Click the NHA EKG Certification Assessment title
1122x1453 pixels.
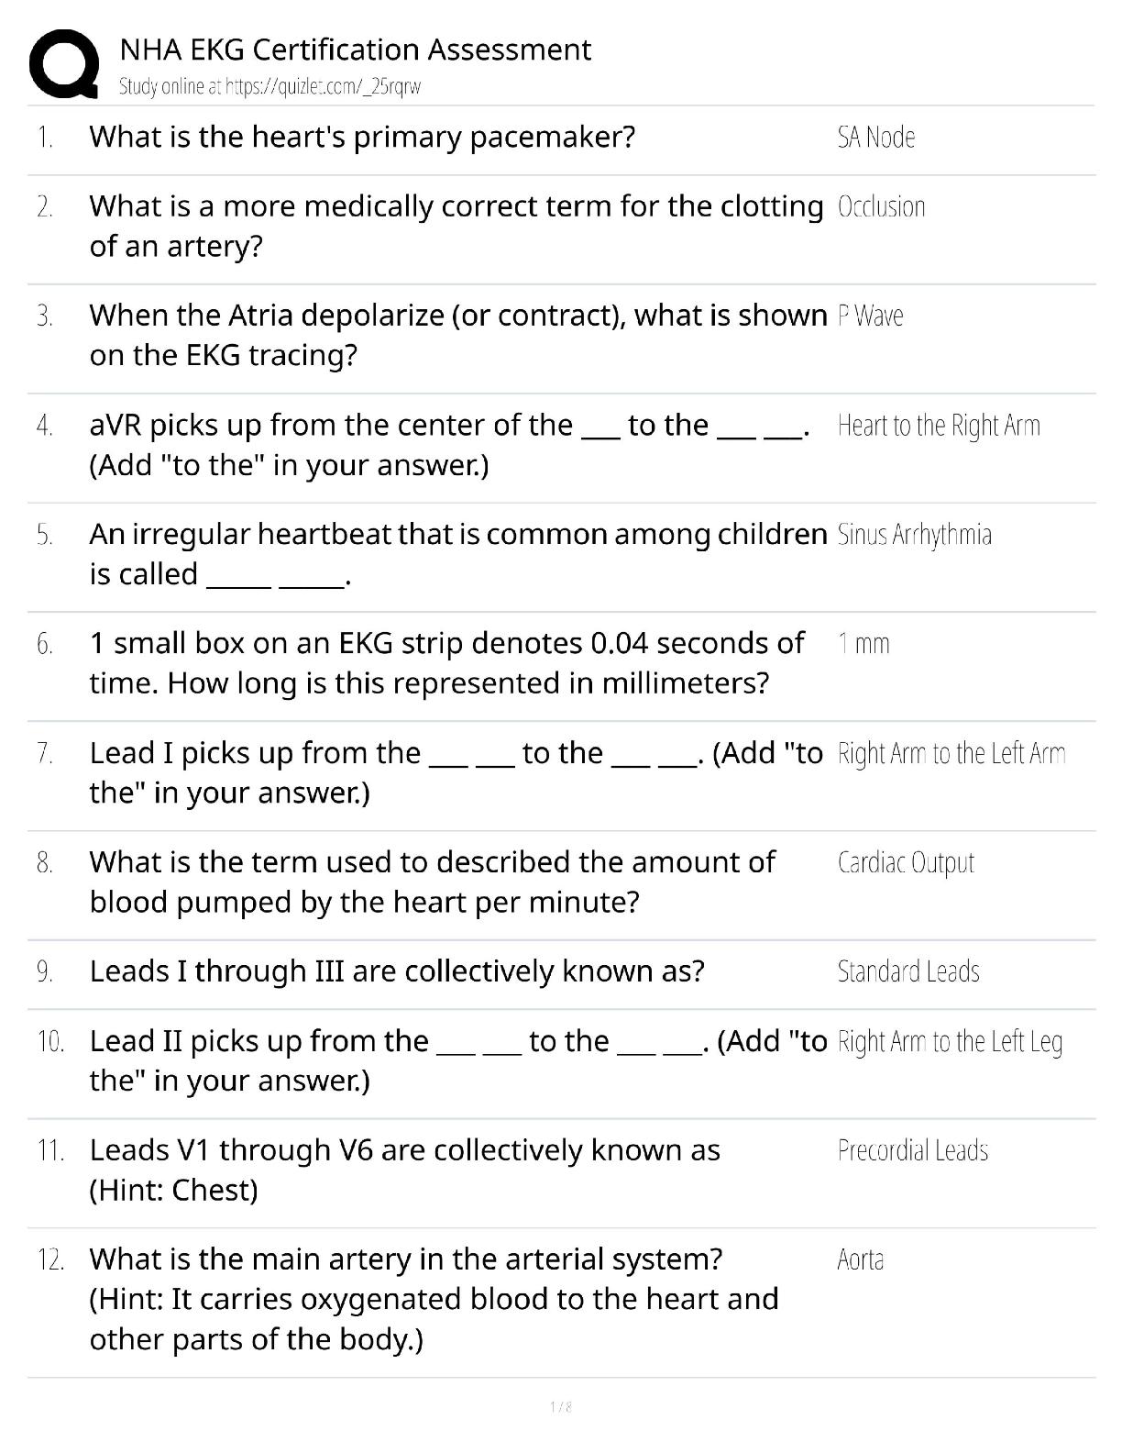355,50
